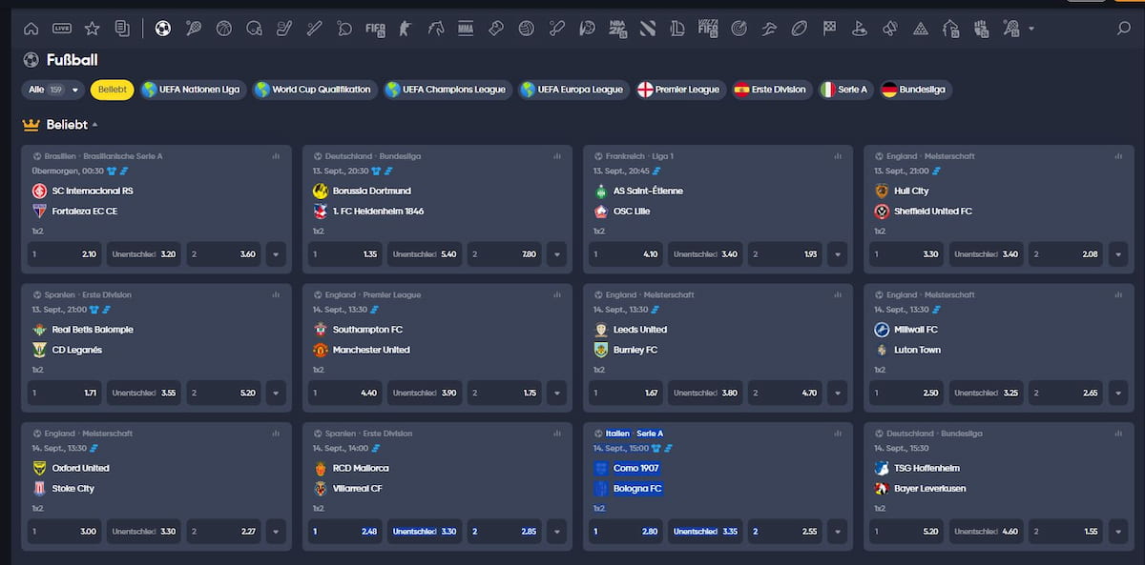The width and height of the screenshot is (1145, 565).
Task: Open RCD Mallorca team name
Action: [x=361, y=468]
